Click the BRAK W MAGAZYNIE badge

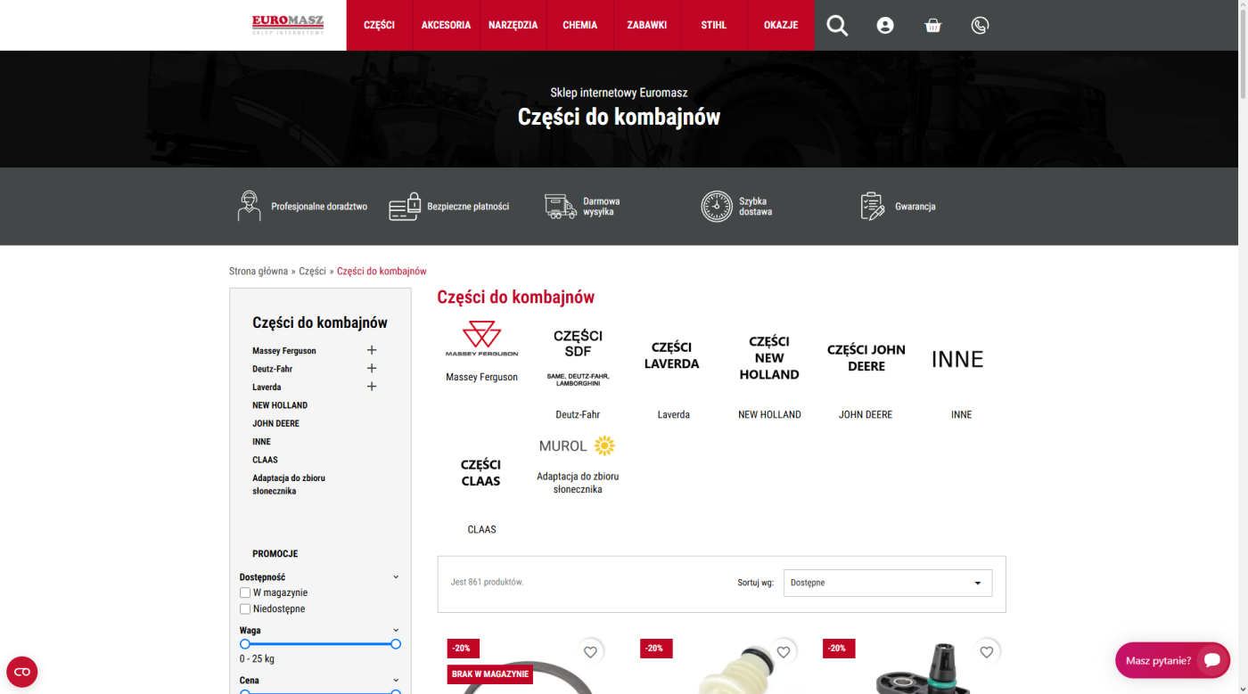[490, 674]
